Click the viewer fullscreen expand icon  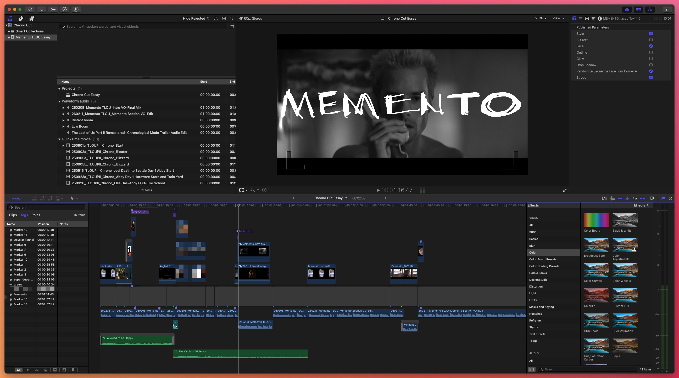(x=565, y=190)
